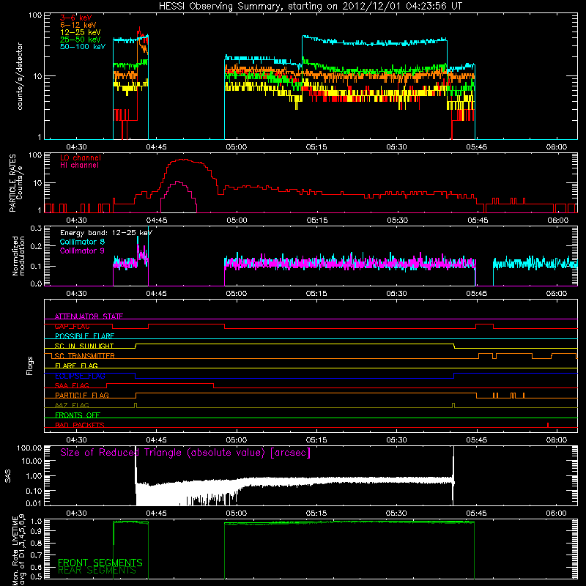Click the REAR SEGMENTS legend label

tap(97, 571)
